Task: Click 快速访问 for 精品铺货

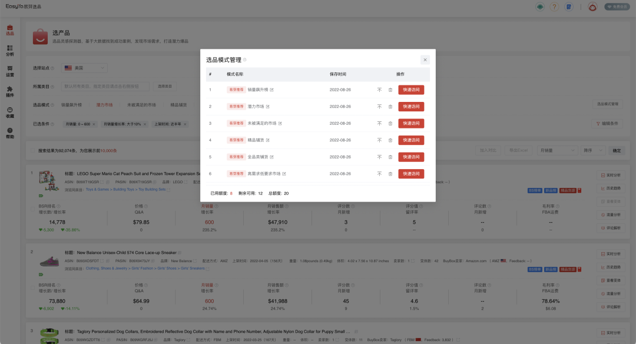Action: (x=411, y=140)
